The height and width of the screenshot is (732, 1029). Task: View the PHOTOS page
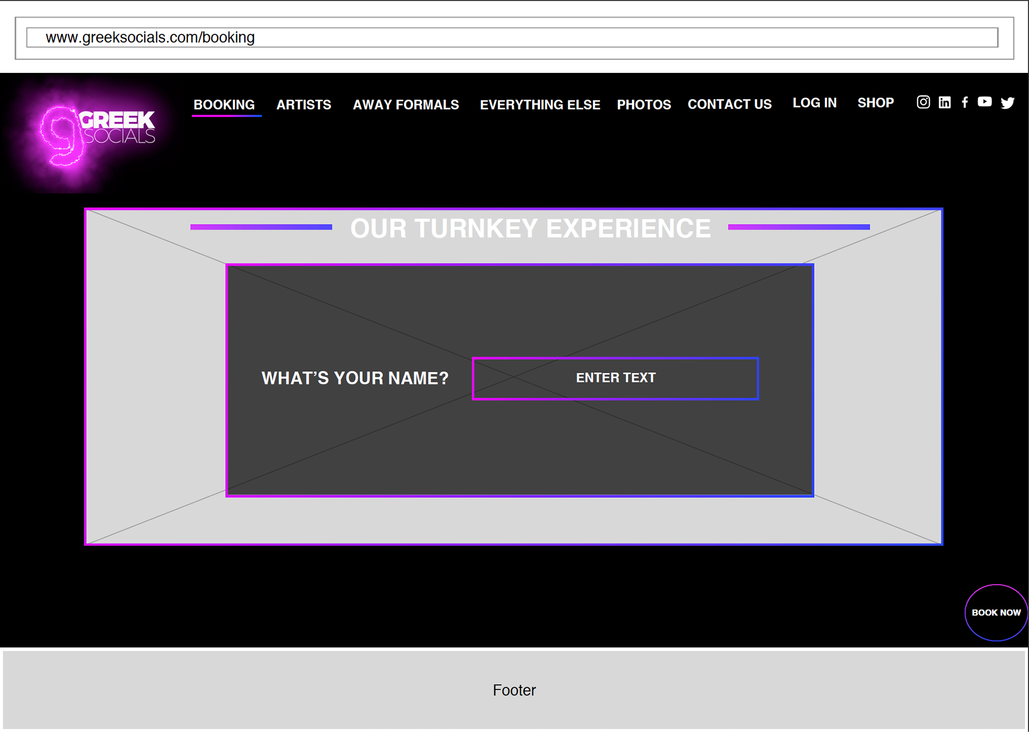644,104
